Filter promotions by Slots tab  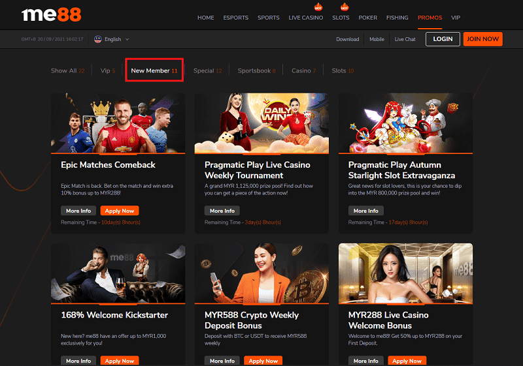click(343, 70)
